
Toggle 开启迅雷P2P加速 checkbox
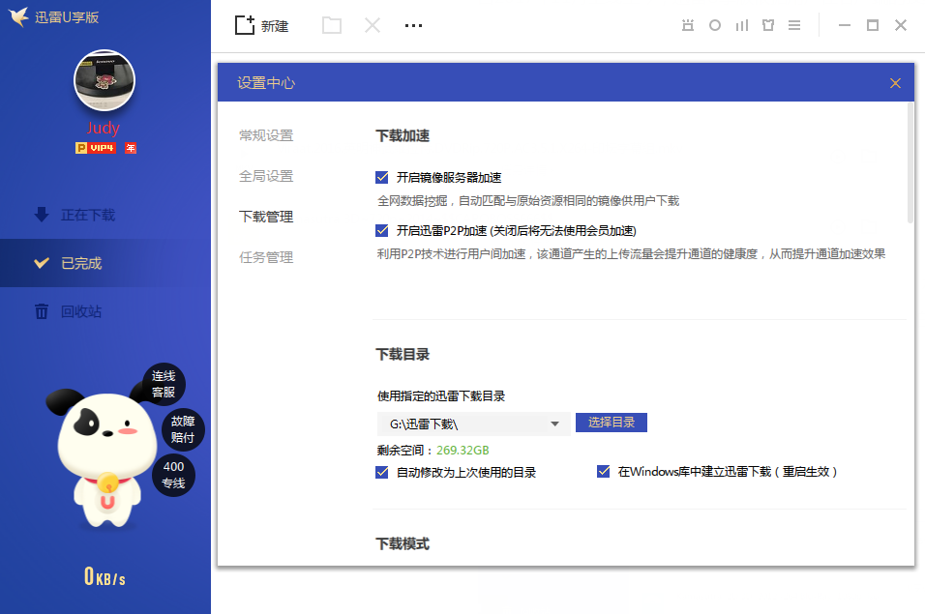tap(381, 230)
